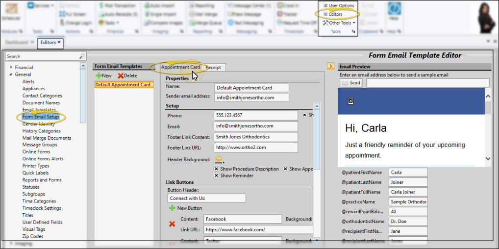Screen dimensions: 499x249
Task: Open the Header Background color picker
Action: tap(219, 160)
